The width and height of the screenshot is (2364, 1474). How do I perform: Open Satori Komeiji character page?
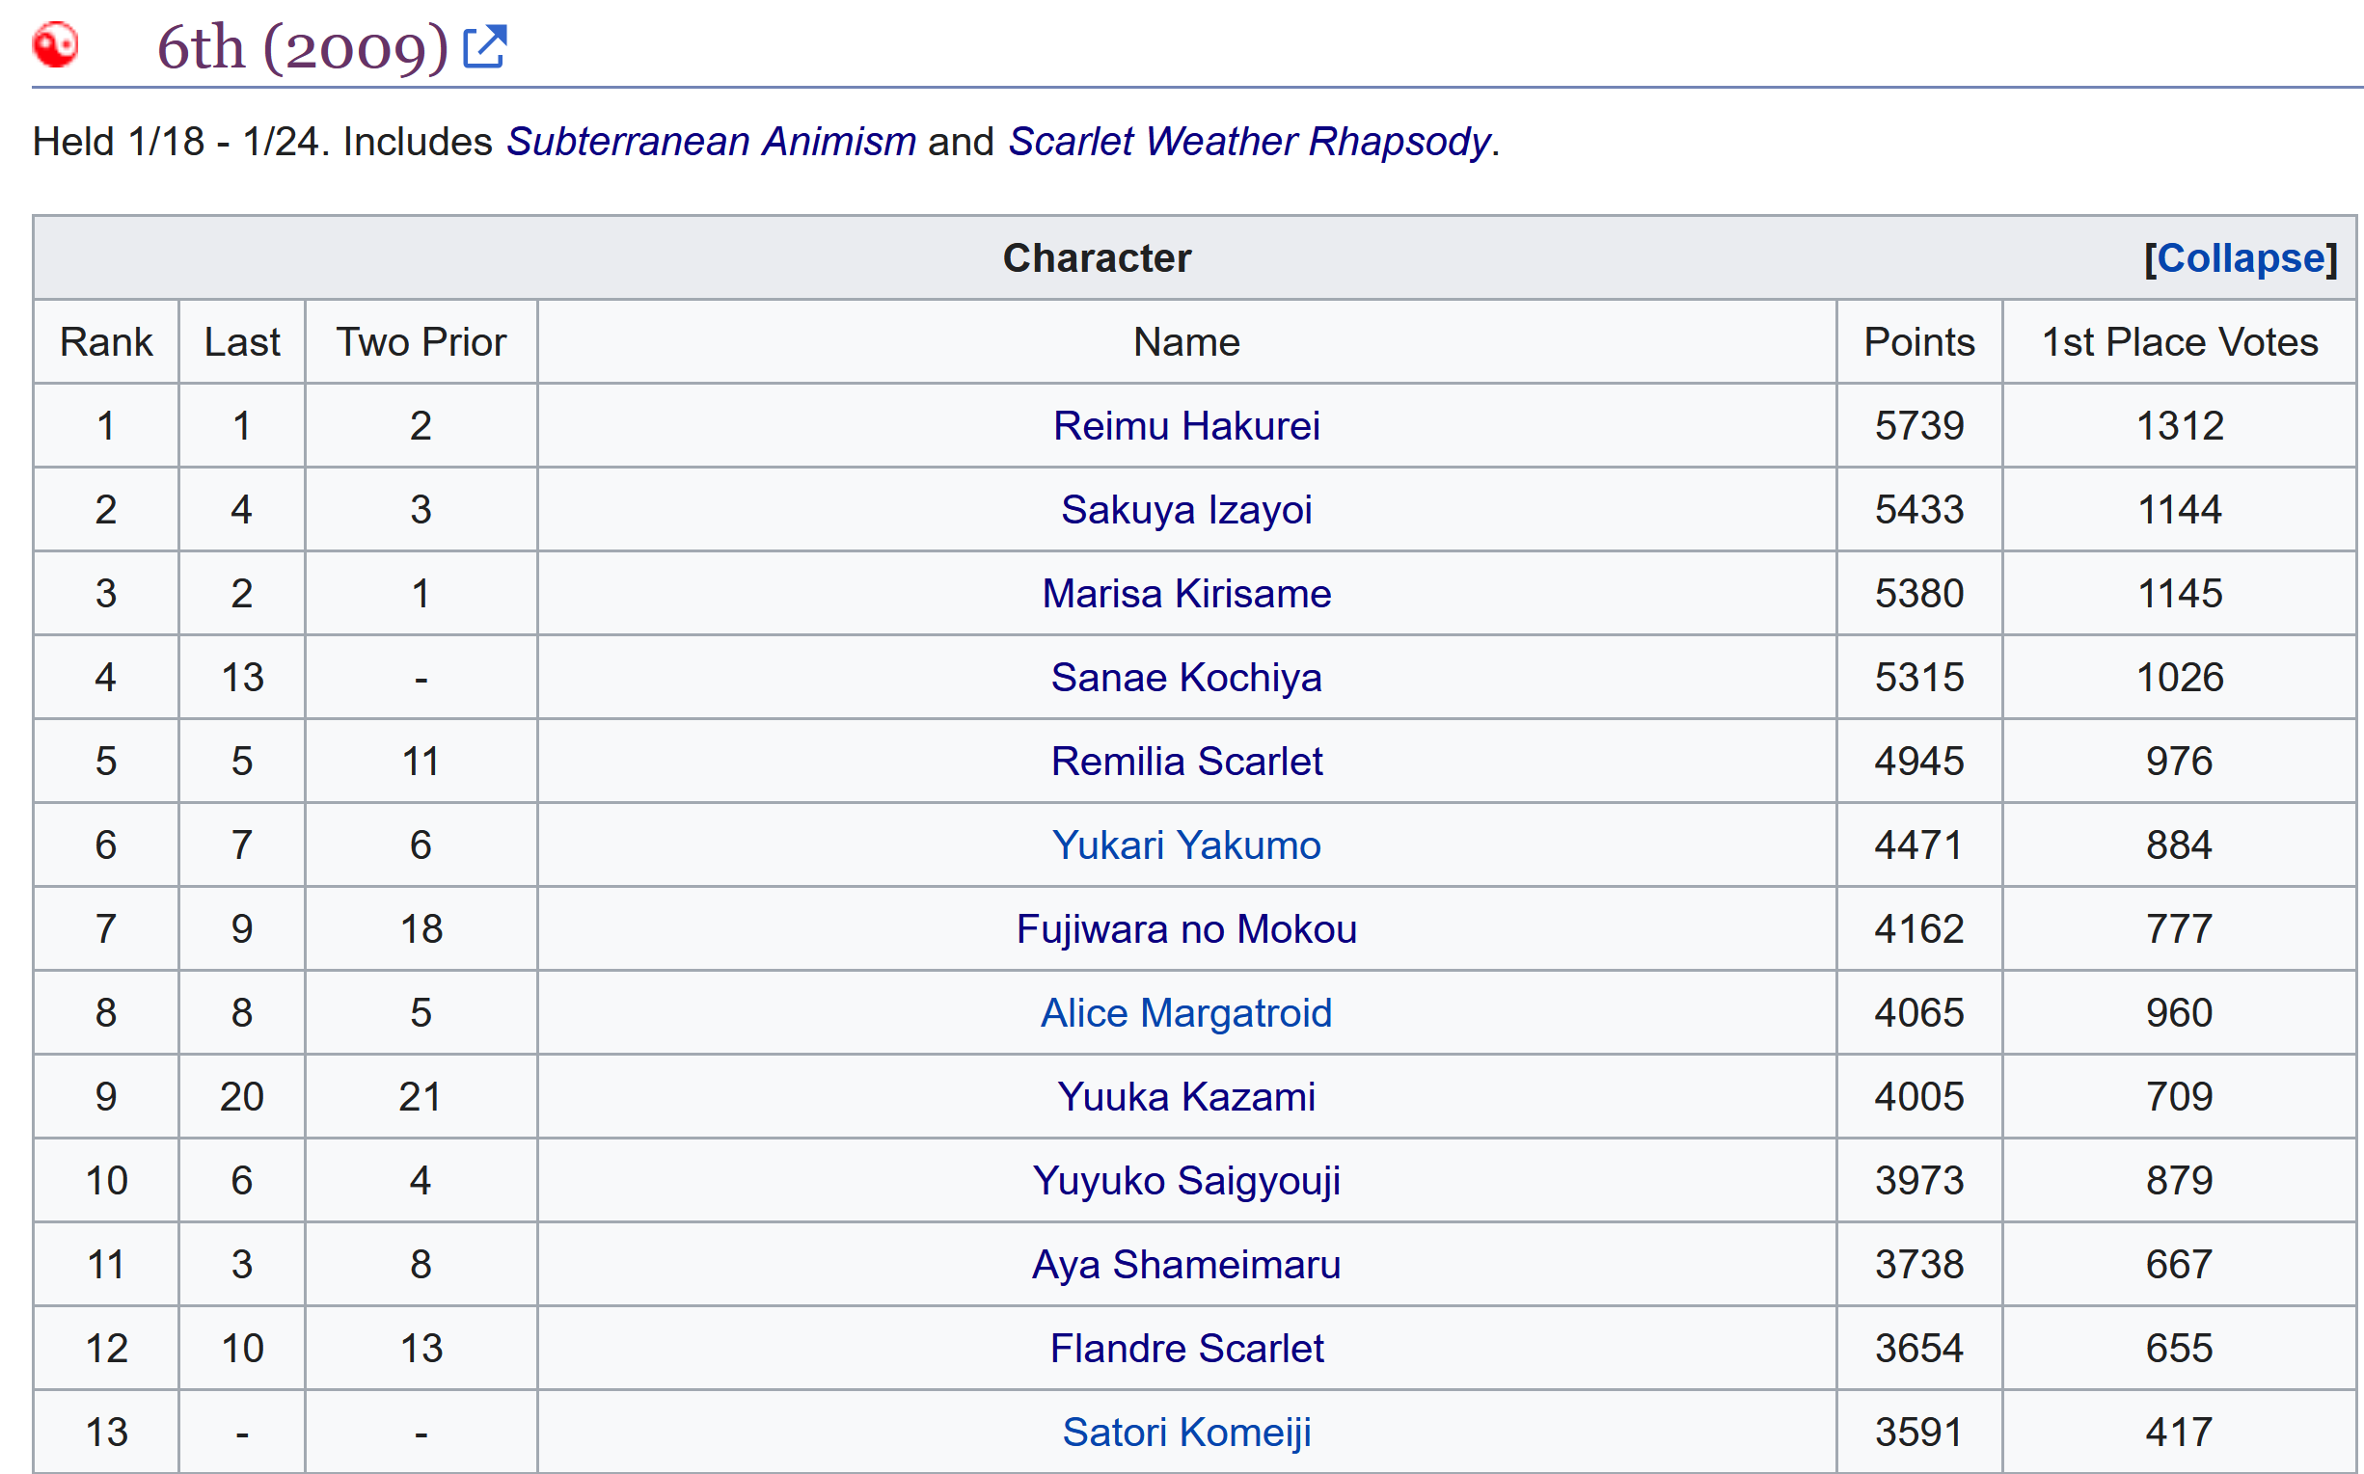(x=1186, y=1433)
